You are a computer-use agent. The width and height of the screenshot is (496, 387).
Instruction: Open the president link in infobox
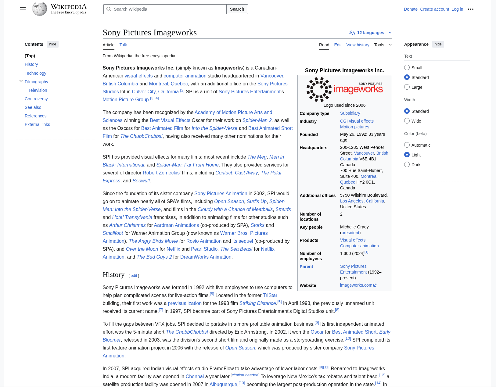tap(350, 233)
